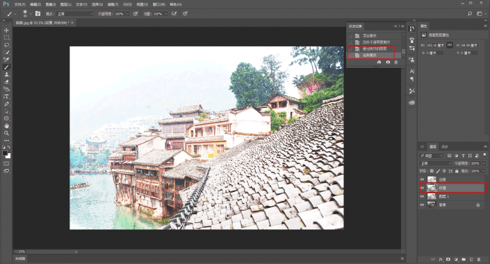Image resolution: width=490 pixels, height=264 pixels.
Task: Select the Lasso tool
Action: click(6, 45)
